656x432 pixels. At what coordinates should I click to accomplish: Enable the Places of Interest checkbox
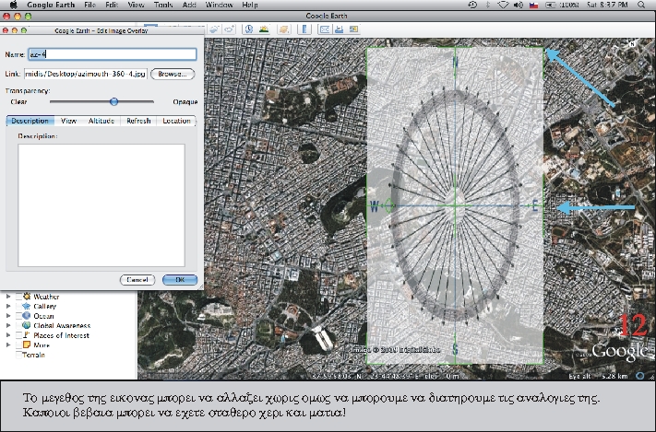pos(18,335)
